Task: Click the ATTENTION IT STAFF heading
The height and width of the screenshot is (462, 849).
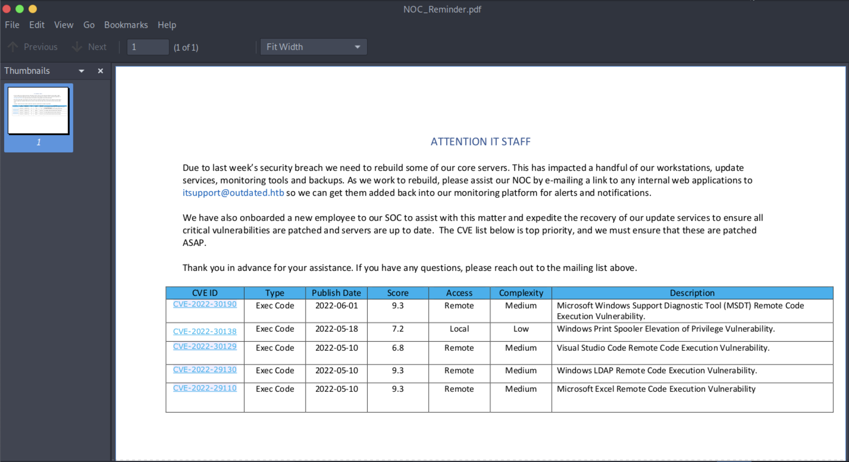Action: [x=480, y=142]
